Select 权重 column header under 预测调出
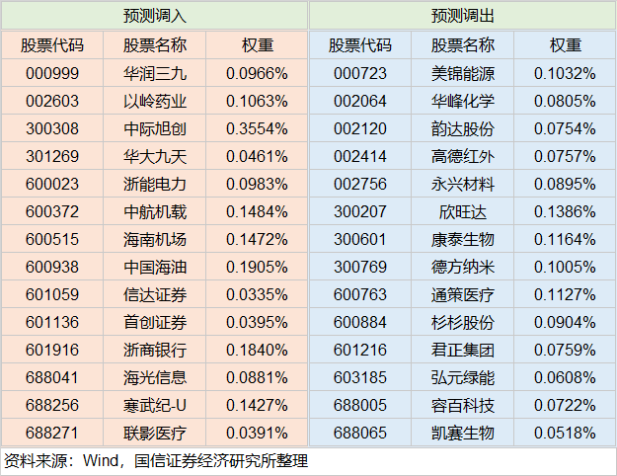Image resolution: width=617 pixels, height=476 pixels. click(565, 45)
